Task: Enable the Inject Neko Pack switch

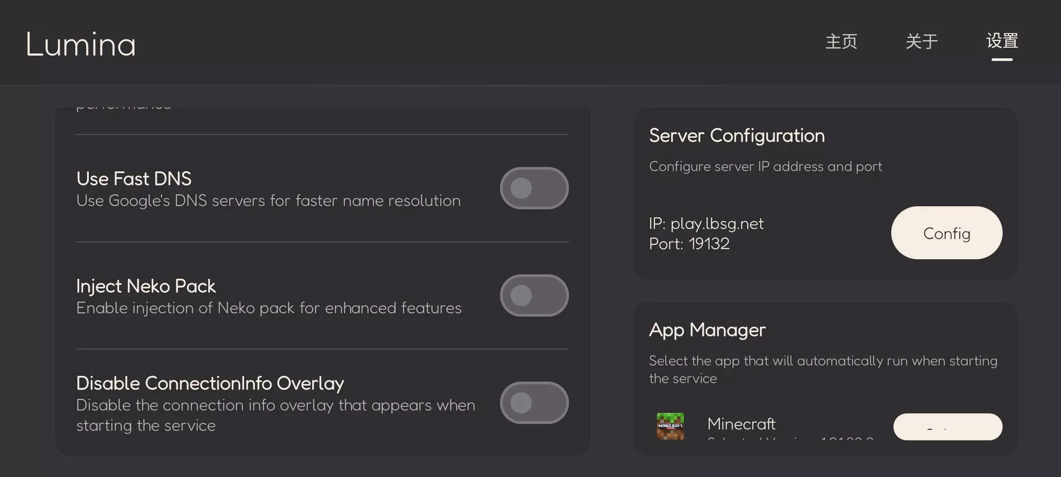Action: [x=534, y=295]
